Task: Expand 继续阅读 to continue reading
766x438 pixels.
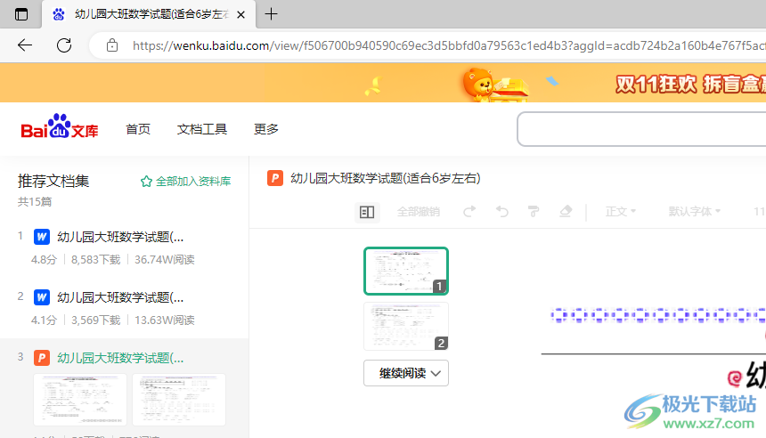Action: tap(406, 373)
